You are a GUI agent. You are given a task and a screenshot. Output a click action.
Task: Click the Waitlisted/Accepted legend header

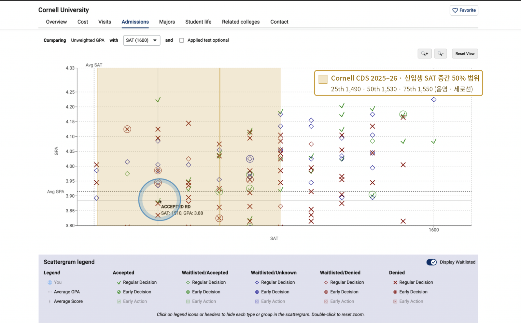205,273
